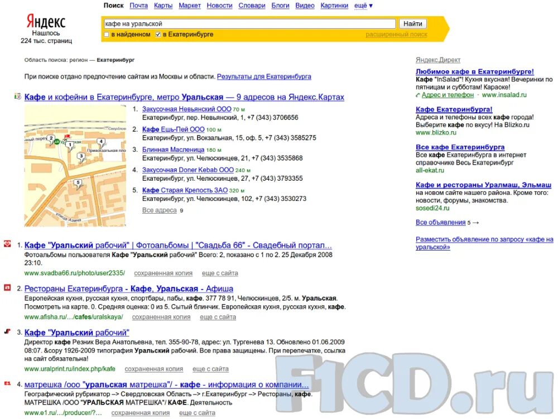Enable the 'в найденном' checkbox
558x419 pixels.
pyautogui.click(x=106, y=35)
